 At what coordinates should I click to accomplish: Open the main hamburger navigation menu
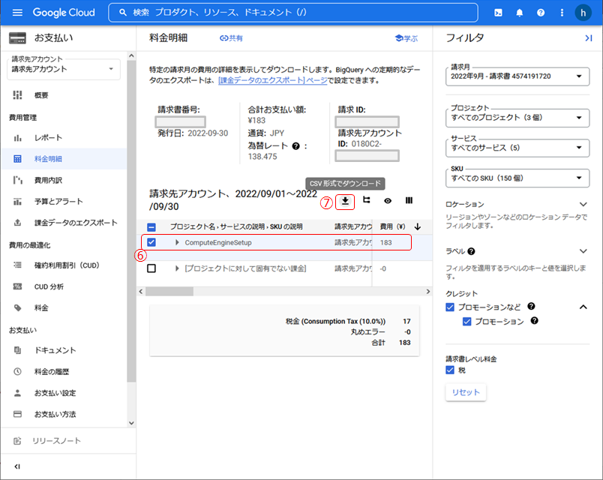tap(18, 13)
